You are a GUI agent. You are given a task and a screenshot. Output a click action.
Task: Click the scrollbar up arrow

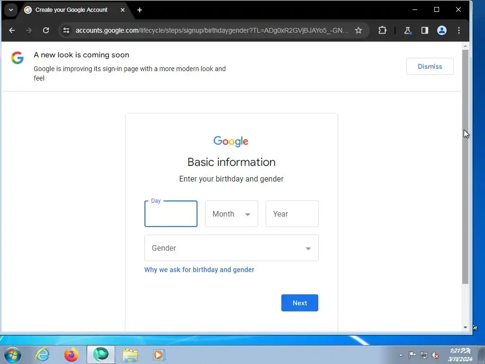pyautogui.click(x=465, y=46)
